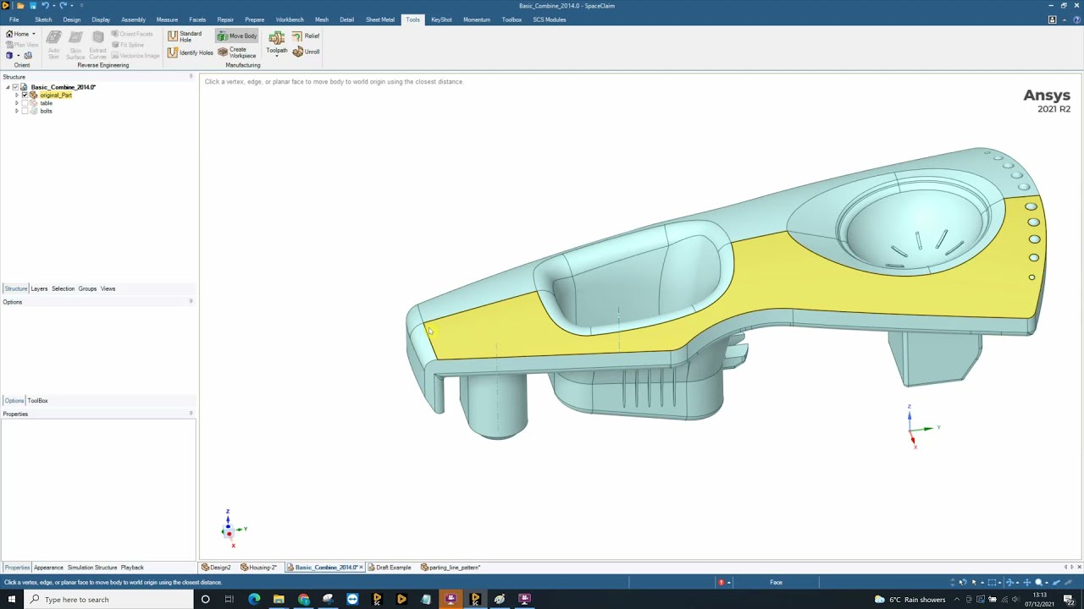Open quick access toolbar customize dropdown
Image resolution: width=1084 pixels, height=609 pixels.
(x=81, y=5)
